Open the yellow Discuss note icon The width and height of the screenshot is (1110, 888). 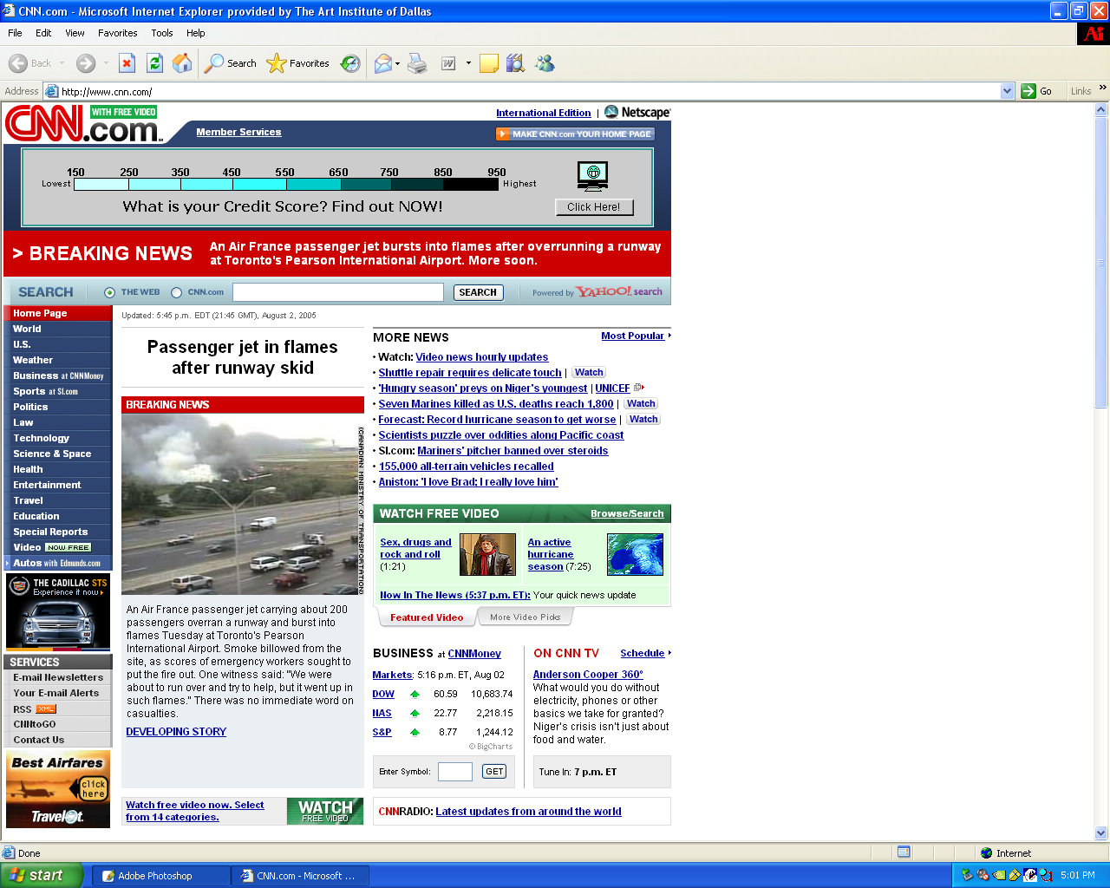point(489,63)
